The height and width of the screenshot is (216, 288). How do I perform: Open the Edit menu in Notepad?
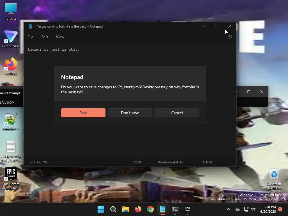[45, 37]
